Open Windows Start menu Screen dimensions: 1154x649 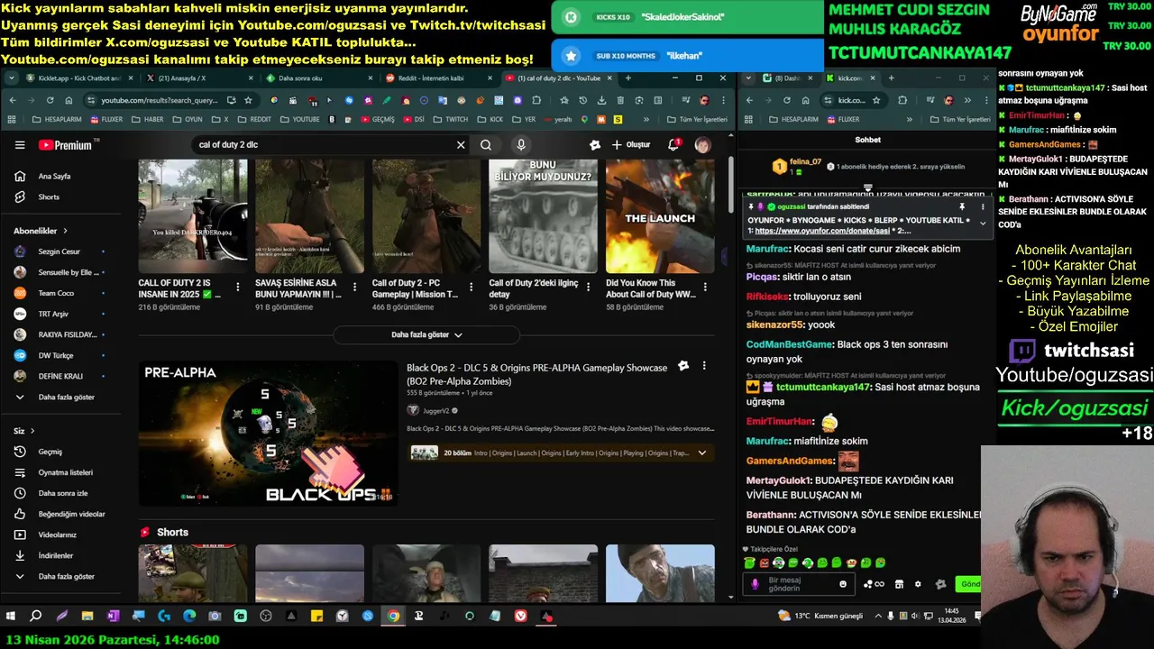(x=11, y=617)
